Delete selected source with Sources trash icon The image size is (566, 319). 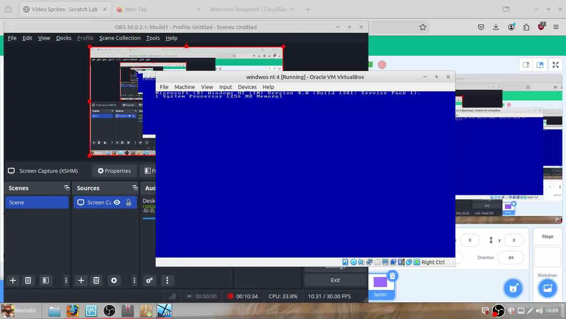point(96,280)
